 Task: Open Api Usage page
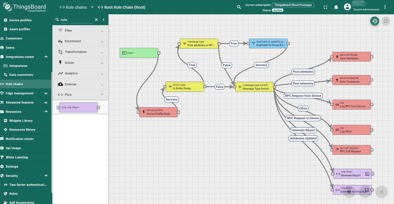click(x=26, y=148)
